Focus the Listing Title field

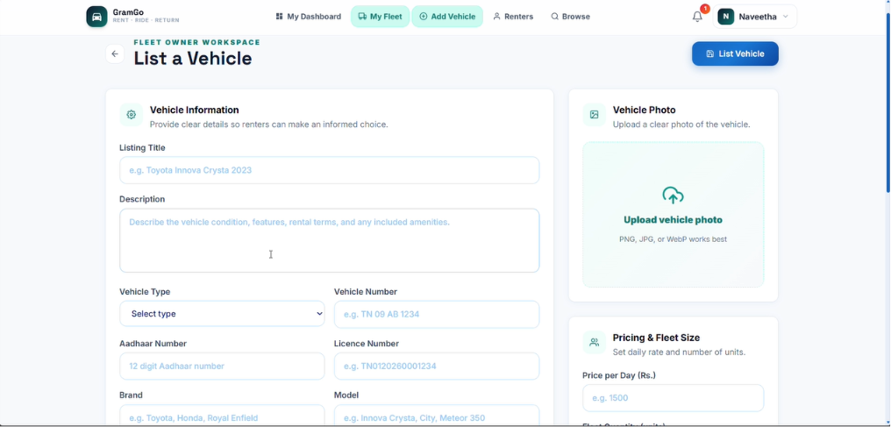click(330, 170)
